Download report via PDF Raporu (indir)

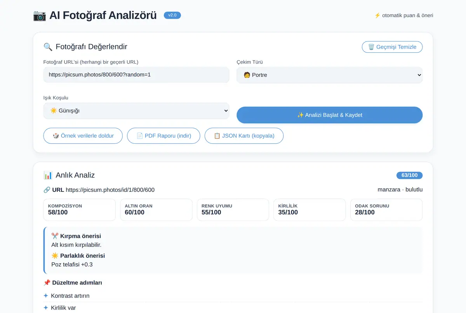click(164, 136)
